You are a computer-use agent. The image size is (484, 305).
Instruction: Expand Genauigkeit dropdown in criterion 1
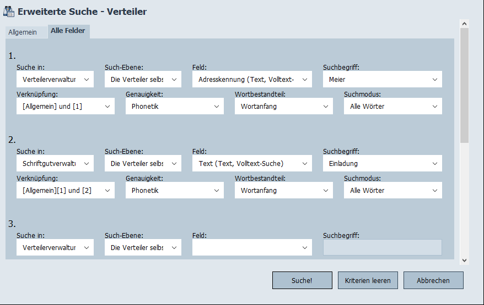pyautogui.click(x=175, y=107)
